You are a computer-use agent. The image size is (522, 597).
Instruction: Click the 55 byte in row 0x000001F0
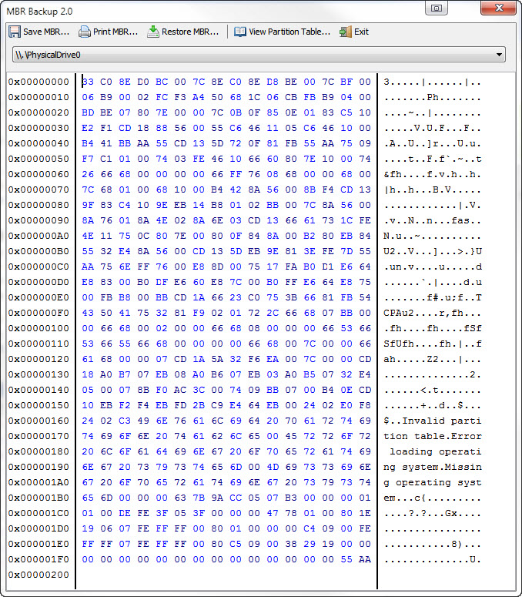click(x=346, y=559)
